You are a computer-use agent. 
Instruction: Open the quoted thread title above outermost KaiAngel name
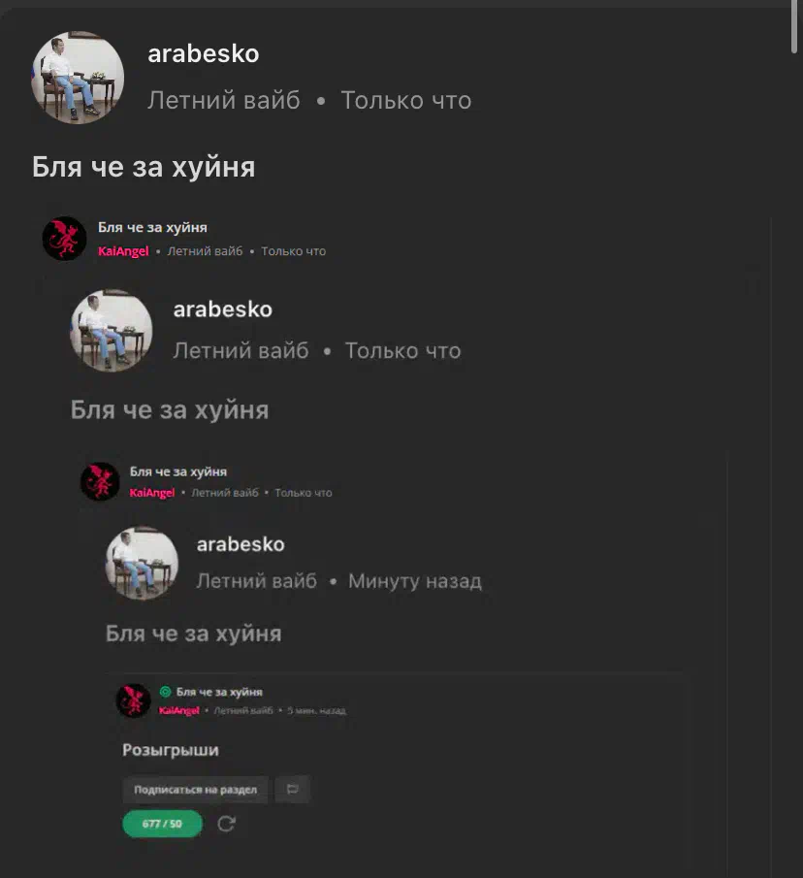click(153, 227)
